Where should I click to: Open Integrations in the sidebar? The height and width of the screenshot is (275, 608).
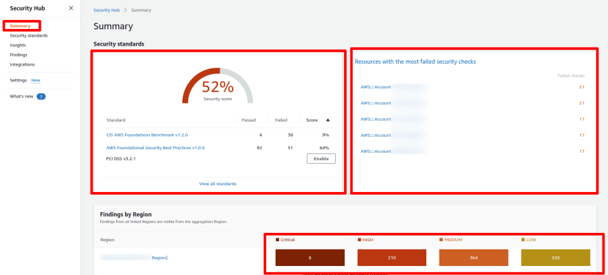click(22, 65)
